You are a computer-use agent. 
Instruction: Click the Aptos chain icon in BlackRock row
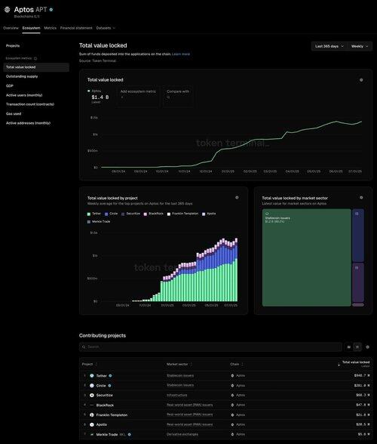point(232,405)
